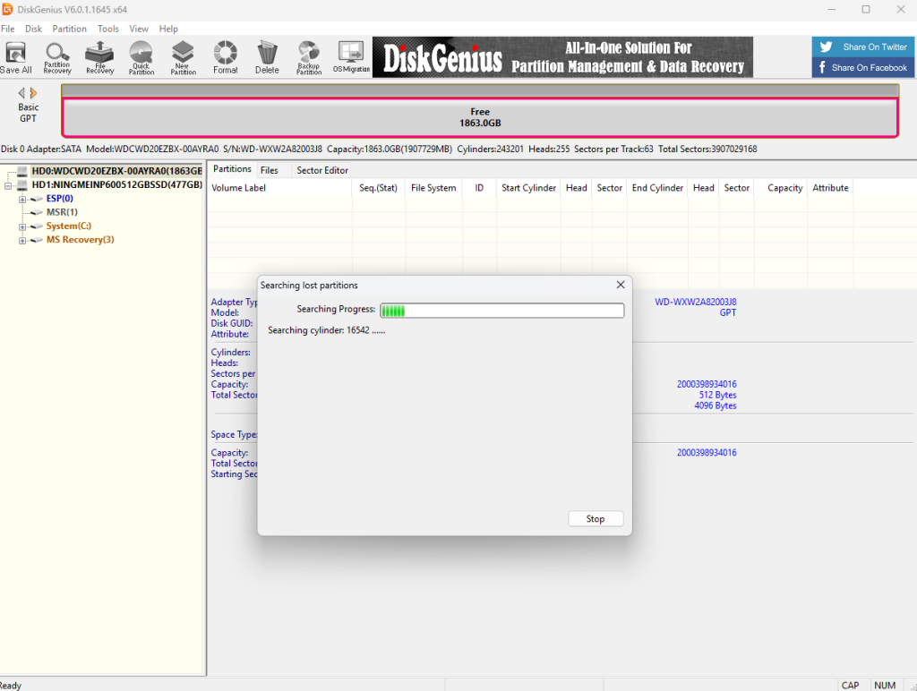Screen dimensions: 917x691
Task: Expand the MS Recovery(3) node
Action: pyautogui.click(x=22, y=240)
